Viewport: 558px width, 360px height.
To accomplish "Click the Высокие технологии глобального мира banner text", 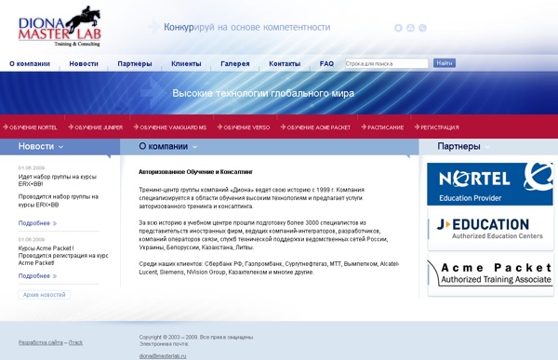I will (263, 93).
